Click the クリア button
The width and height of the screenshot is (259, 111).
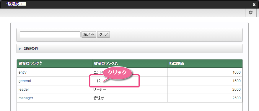(103, 34)
